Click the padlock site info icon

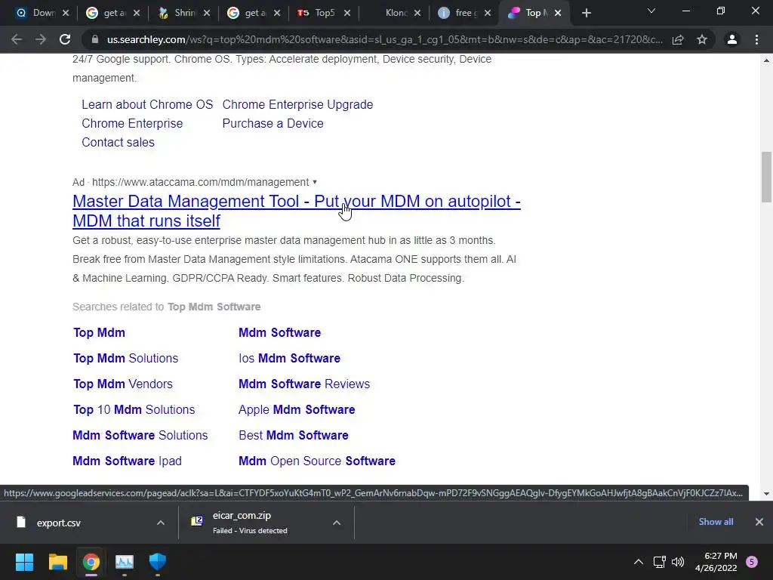coord(95,39)
